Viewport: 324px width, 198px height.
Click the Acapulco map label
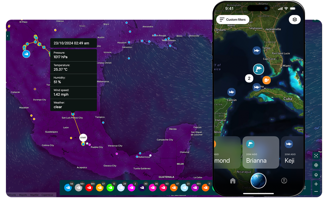pyautogui.click(x=82, y=167)
